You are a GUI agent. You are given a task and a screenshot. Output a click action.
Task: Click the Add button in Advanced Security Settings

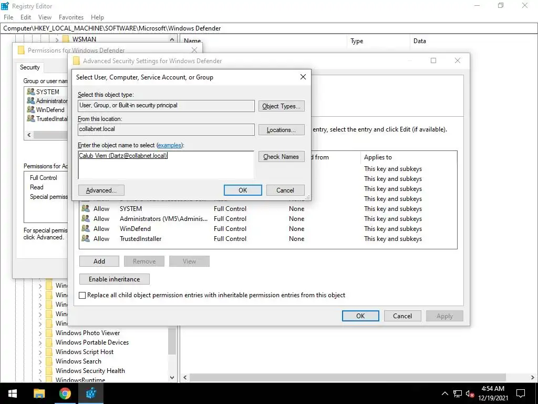(99, 261)
